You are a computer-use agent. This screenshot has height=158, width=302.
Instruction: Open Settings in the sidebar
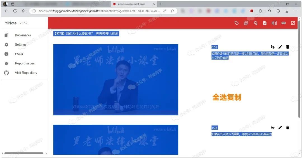[24, 45]
